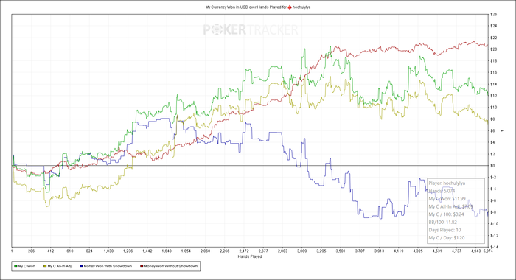Image resolution: width=516 pixels, height=280 pixels.
Task: Click the x-axis tick label 1,030
Action: click(x=108, y=251)
